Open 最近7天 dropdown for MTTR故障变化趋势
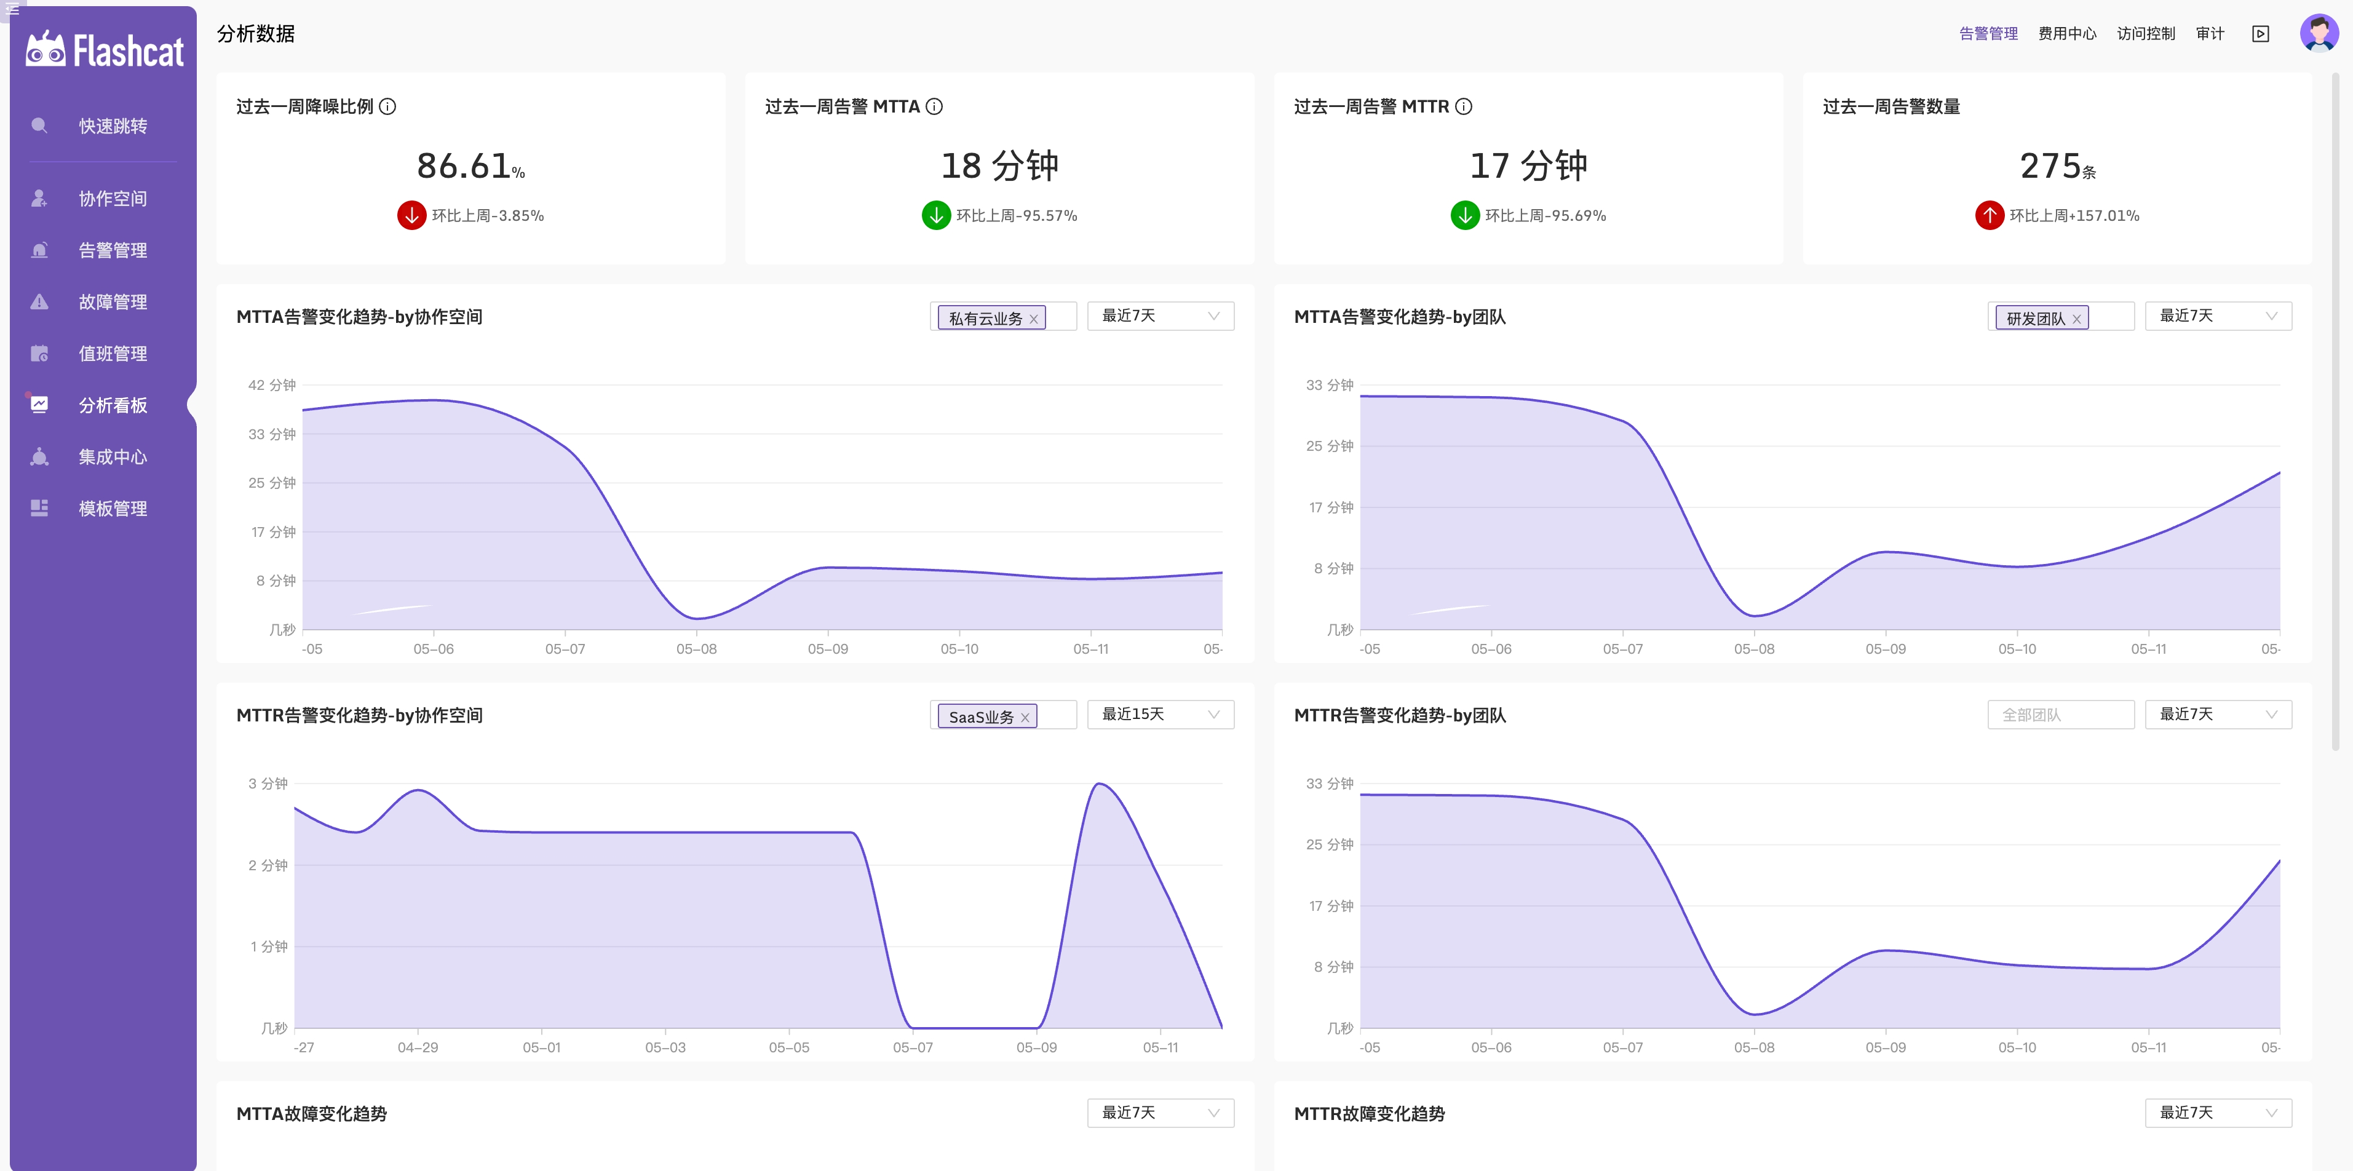2353x1171 pixels. pyautogui.click(x=2218, y=1113)
